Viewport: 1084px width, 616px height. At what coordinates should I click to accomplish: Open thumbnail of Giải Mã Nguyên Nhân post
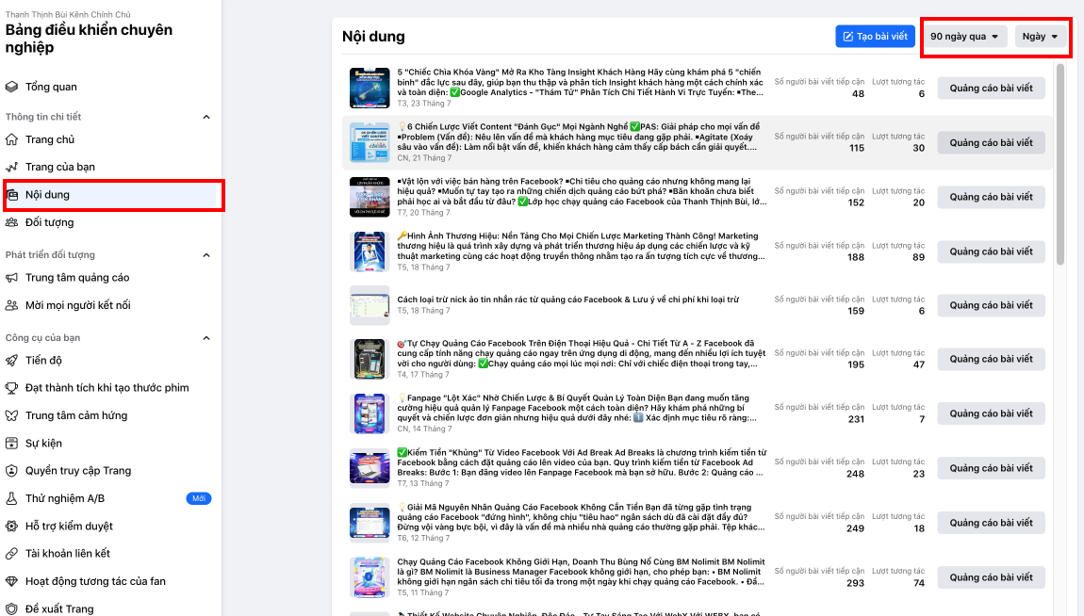pos(370,522)
